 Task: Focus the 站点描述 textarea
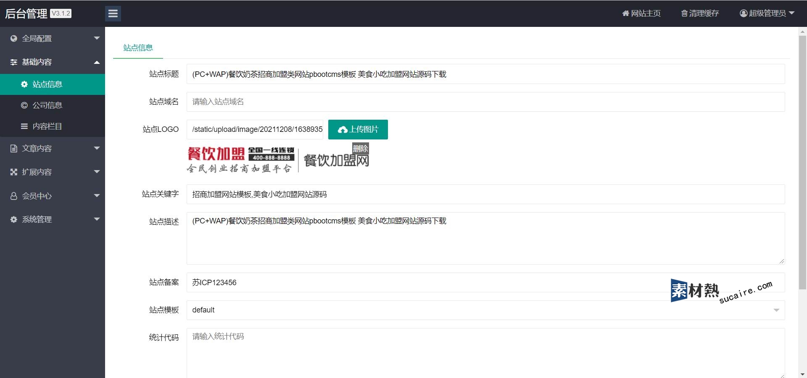485,238
